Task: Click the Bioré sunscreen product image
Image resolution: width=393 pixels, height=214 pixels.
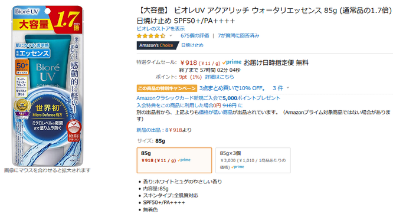Action: [x=47, y=86]
